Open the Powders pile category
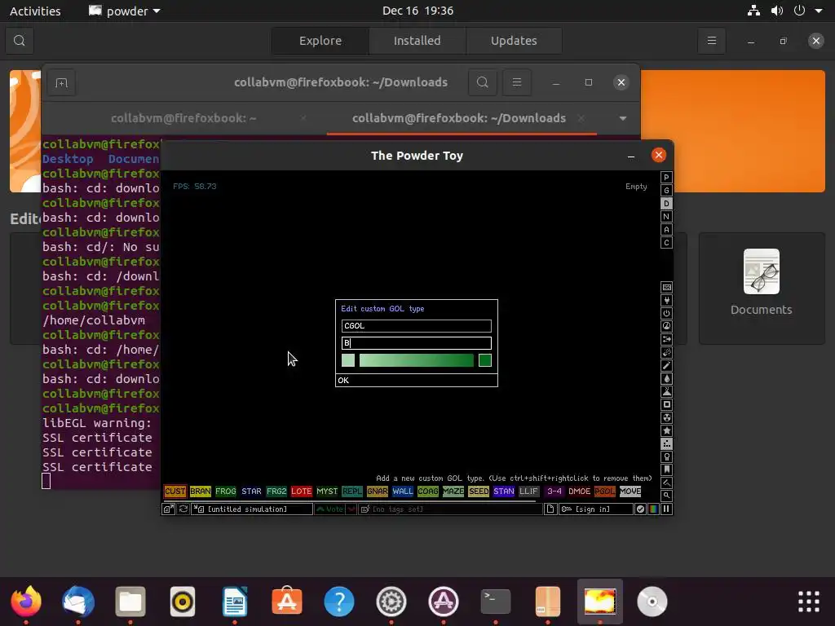The width and height of the screenshot is (835, 626). (666, 392)
